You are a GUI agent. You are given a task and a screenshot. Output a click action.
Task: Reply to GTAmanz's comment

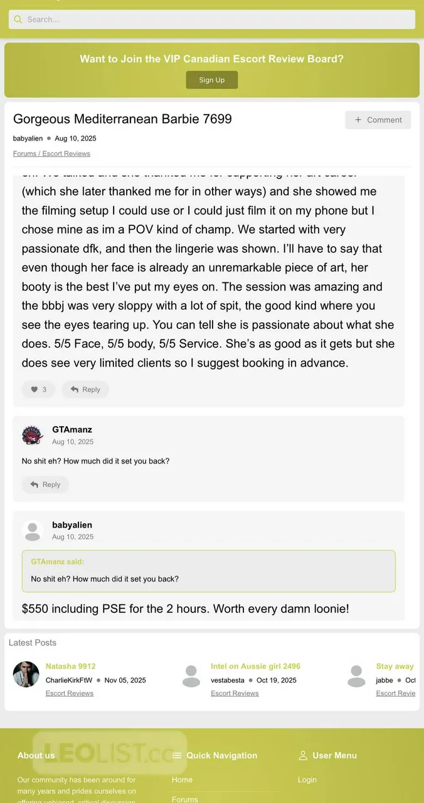[45, 484]
